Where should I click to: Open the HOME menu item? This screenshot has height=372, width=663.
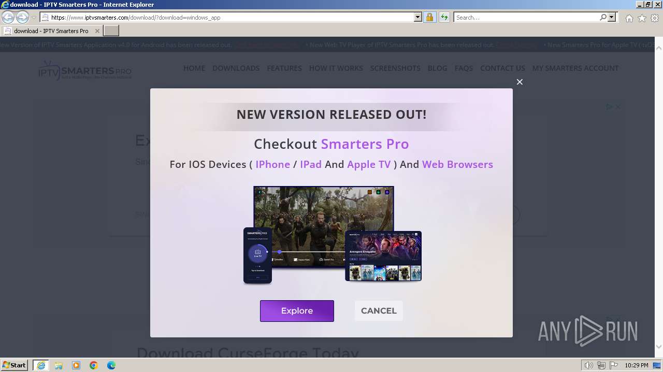[194, 68]
